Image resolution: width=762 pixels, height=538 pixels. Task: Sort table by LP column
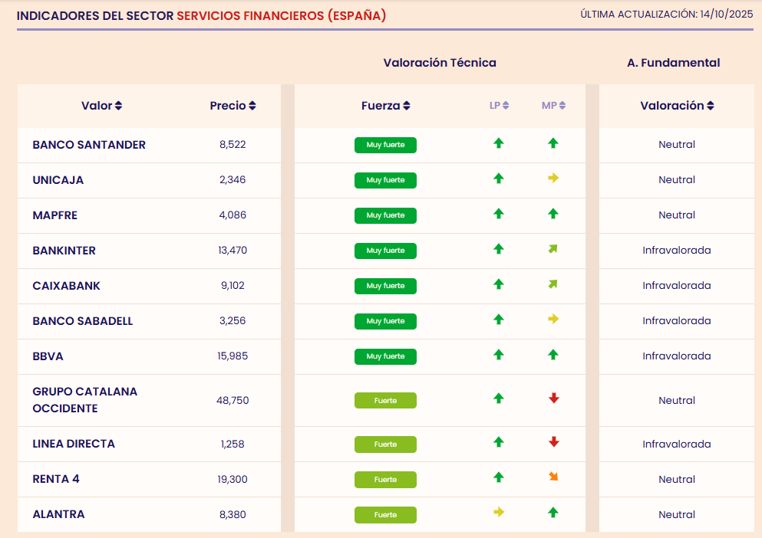tap(499, 105)
